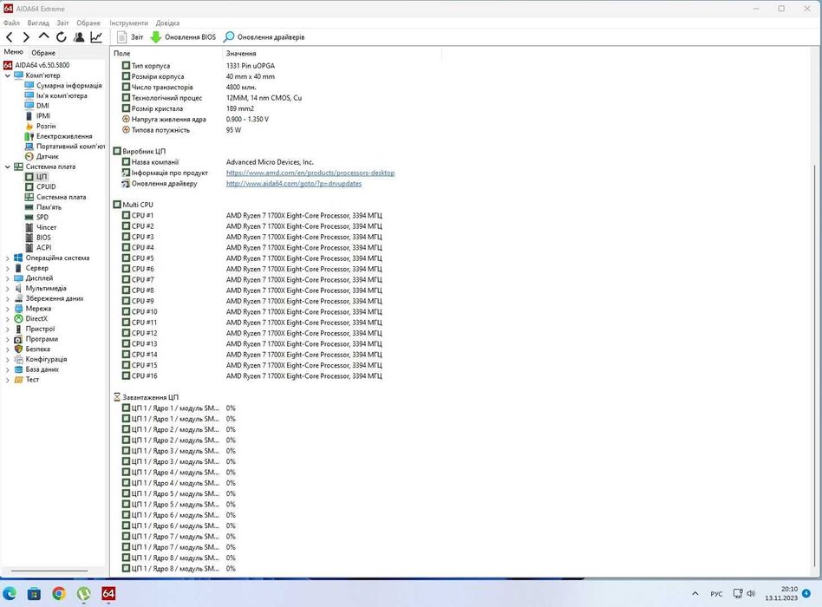Viewport: 822px width, 607px height.
Task: Open the user/report wizard person icon
Action: [79, 37]
